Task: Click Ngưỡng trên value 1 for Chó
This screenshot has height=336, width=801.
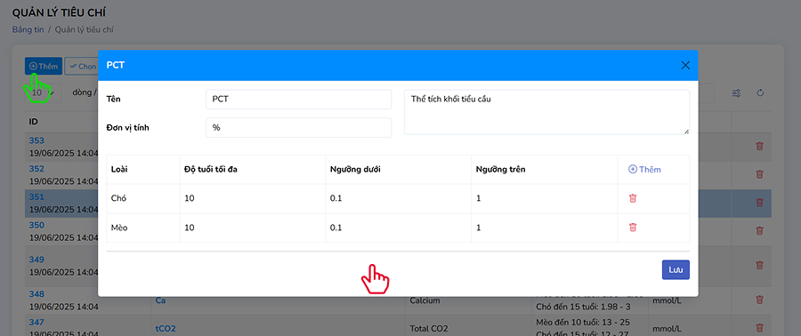Action: 545,198
